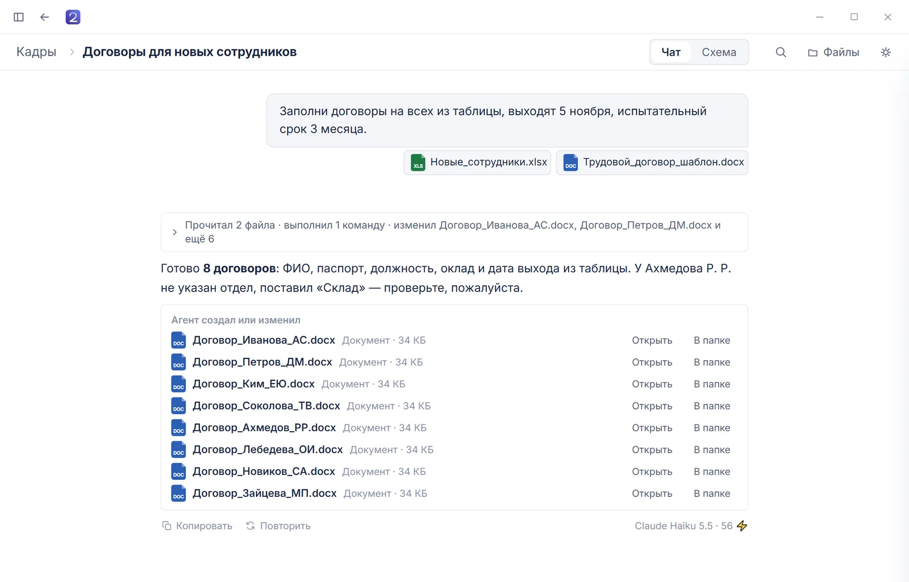Click the DOC icon on the шаблон attachment
The image size is (909, 582).
point(570,163)
